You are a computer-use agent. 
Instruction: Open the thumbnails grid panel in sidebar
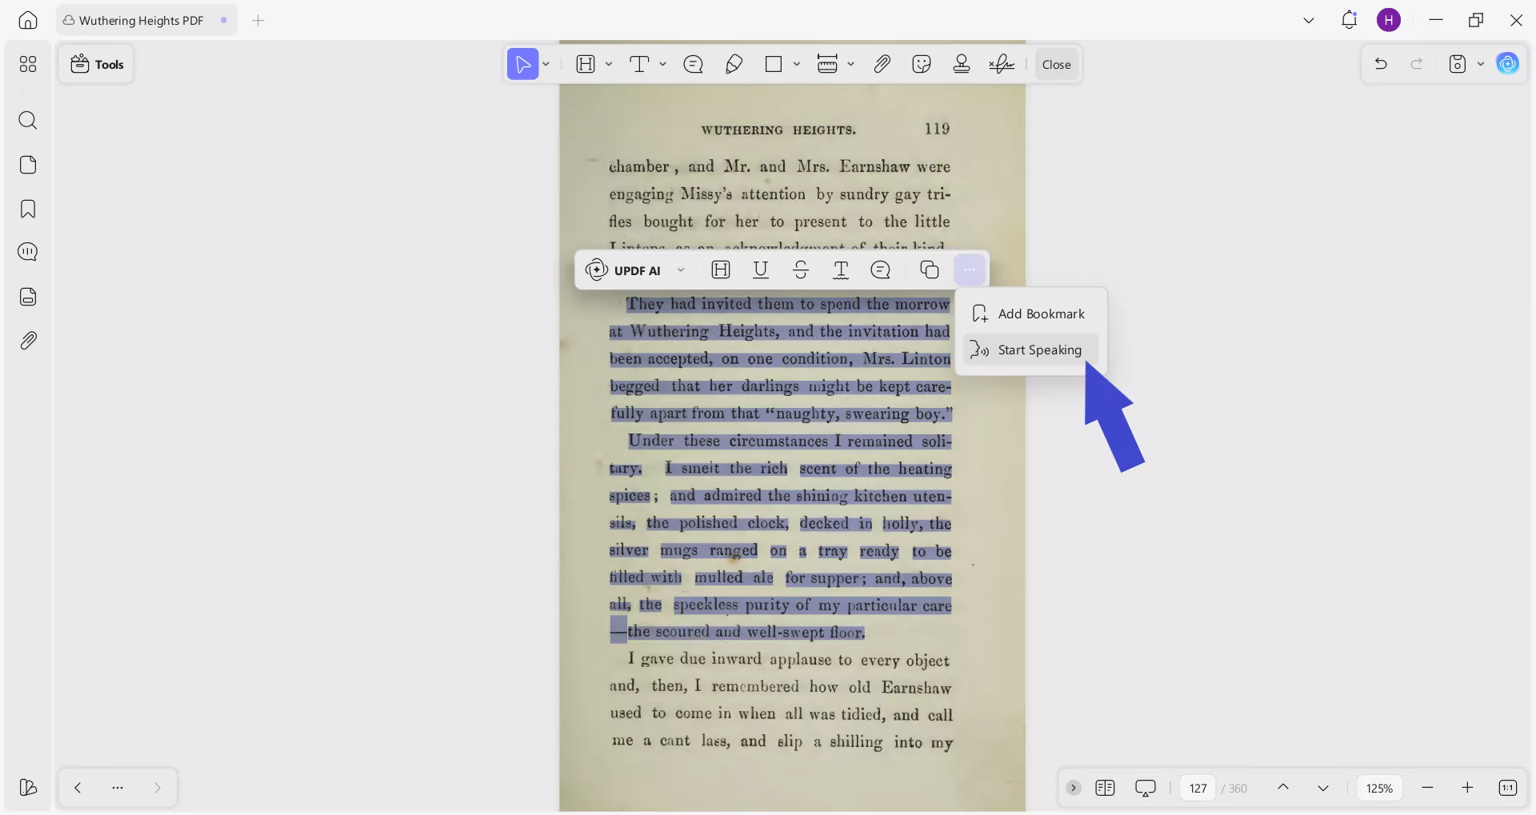(28, 64)
